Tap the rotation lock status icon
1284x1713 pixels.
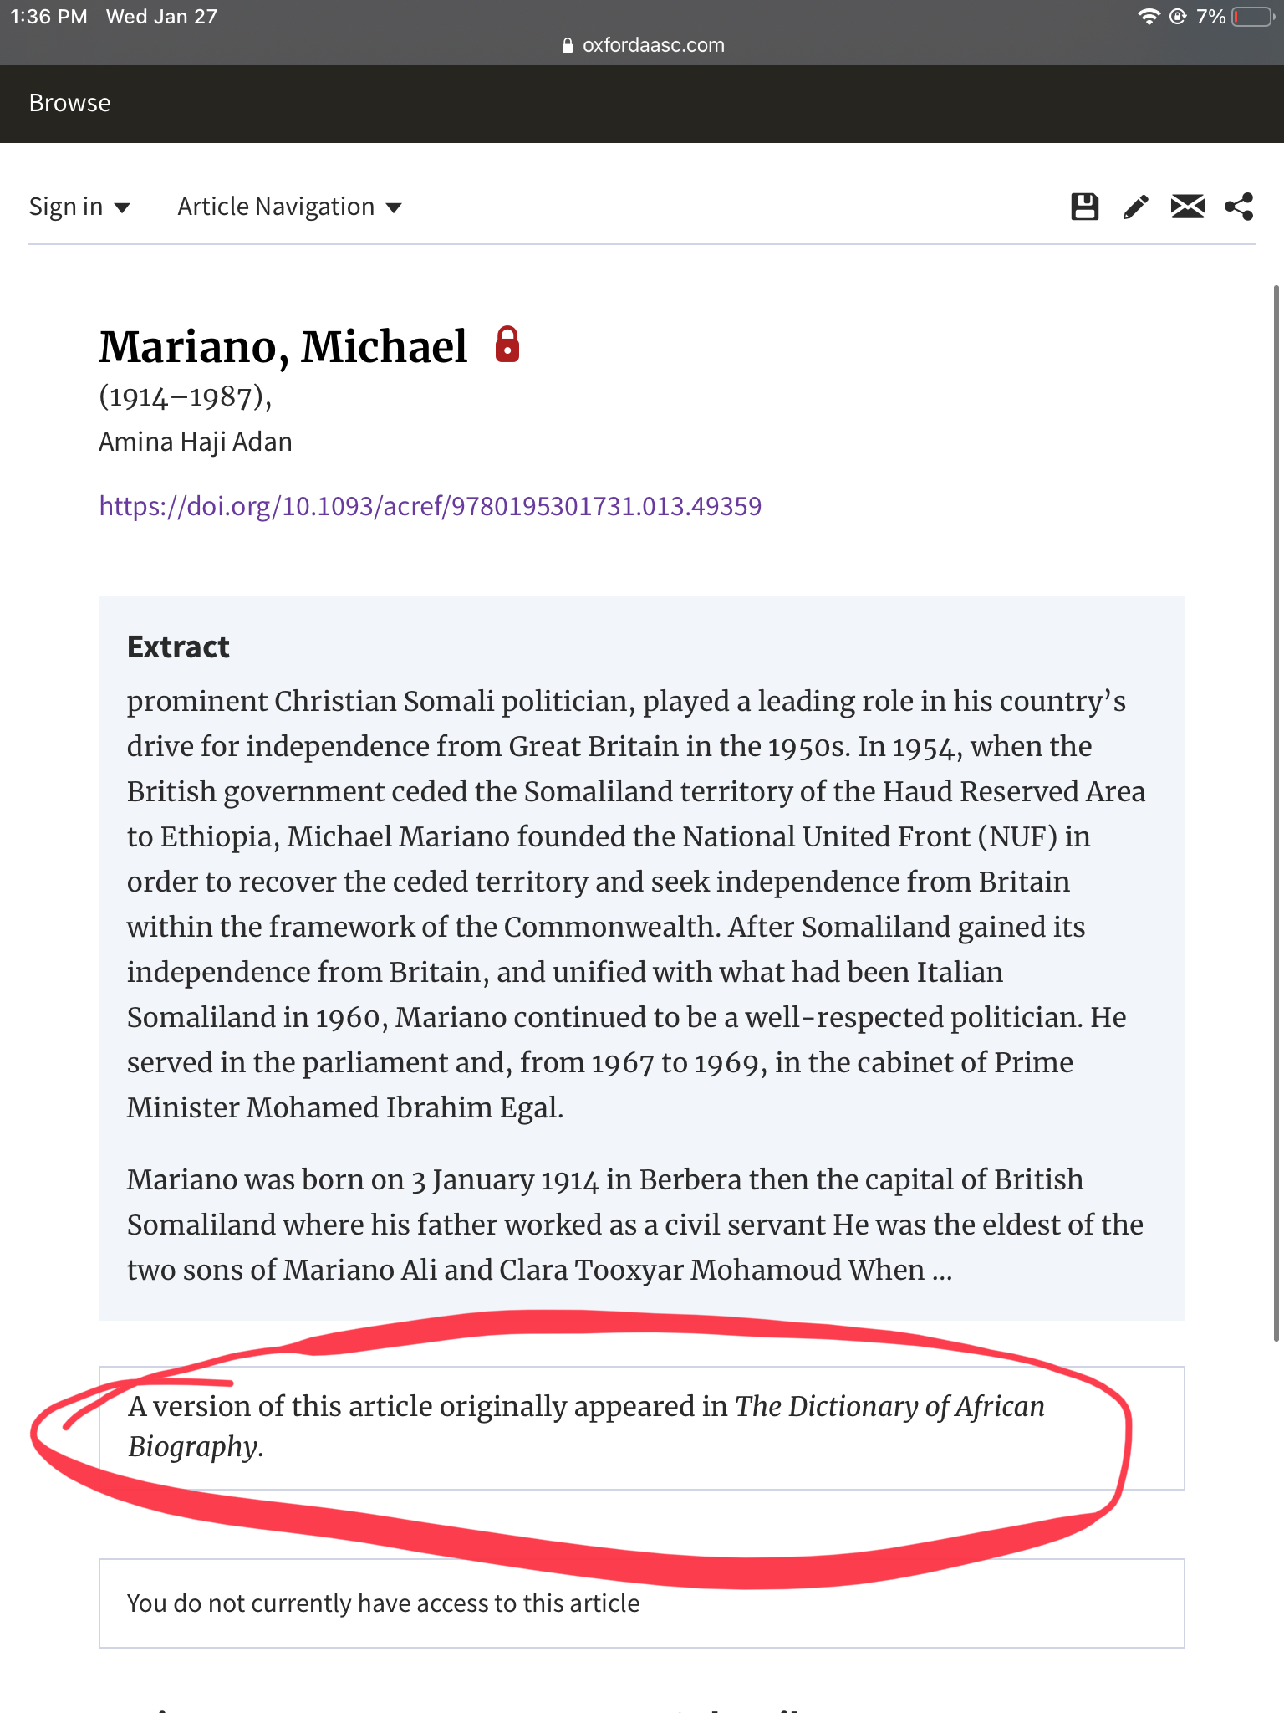1178,17
